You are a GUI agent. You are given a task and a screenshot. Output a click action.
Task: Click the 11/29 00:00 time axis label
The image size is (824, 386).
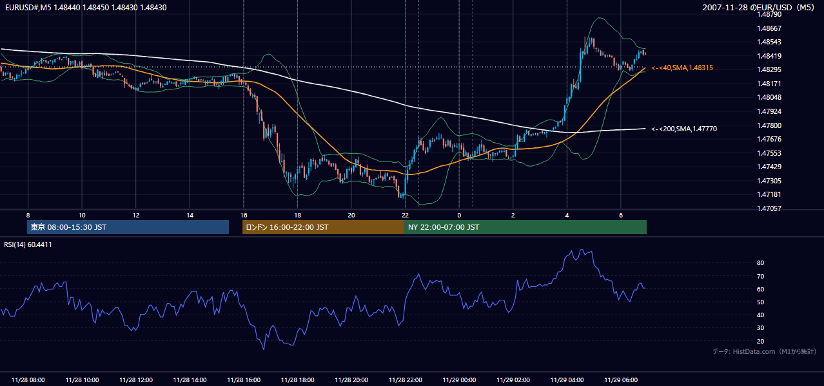(459, 380)
